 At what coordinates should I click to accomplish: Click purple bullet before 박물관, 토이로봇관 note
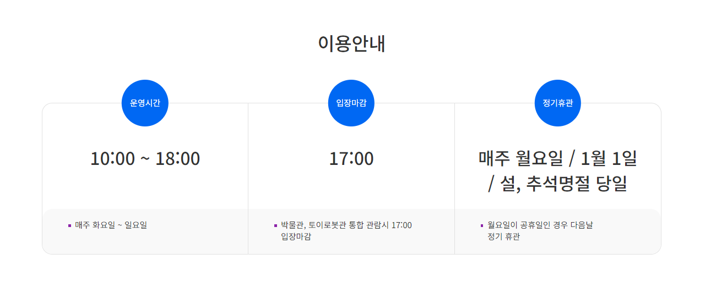(x=275, y=225)
